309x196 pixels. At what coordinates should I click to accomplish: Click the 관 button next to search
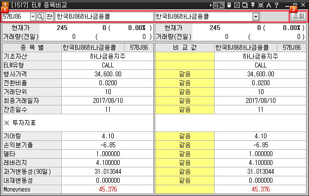point(49,17)
